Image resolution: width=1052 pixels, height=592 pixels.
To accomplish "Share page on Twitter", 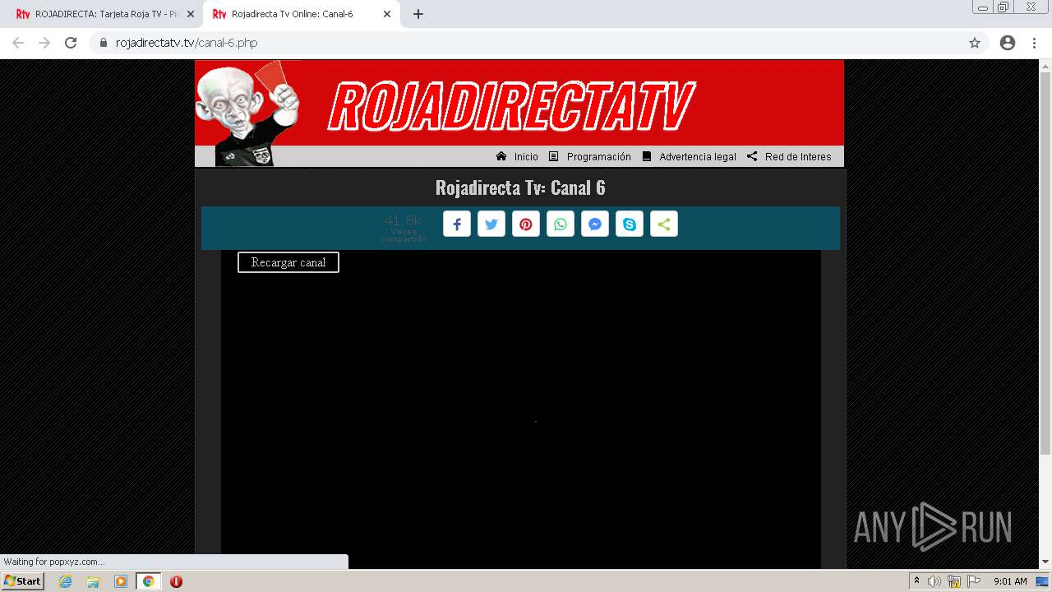I will (491, 224).
